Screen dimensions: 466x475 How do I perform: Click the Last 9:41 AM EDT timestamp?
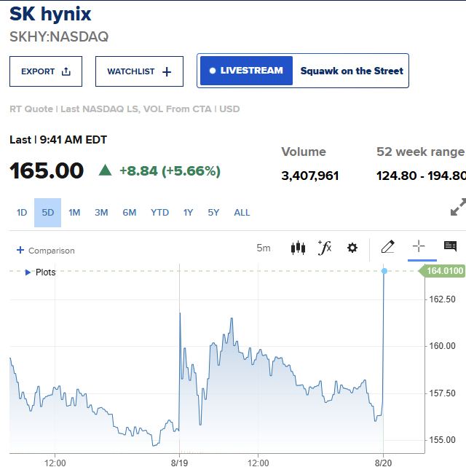pos(58,140)
